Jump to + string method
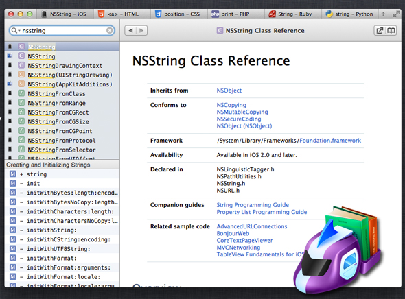405x299 pixels. point(62,174)
